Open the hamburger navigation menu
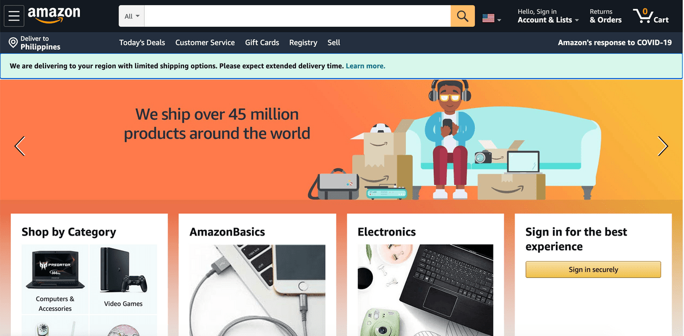The width and height of the screenshot is (684, 336). (14, 16)
